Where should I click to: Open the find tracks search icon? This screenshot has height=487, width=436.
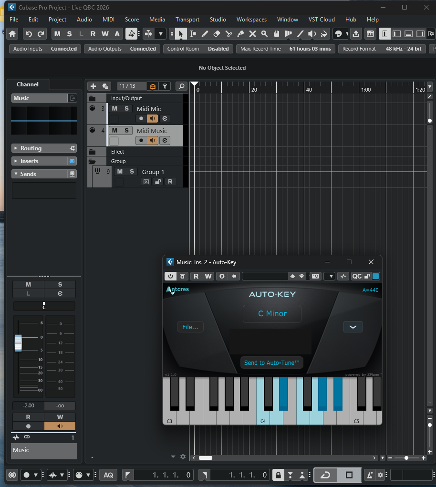(181, 86)
